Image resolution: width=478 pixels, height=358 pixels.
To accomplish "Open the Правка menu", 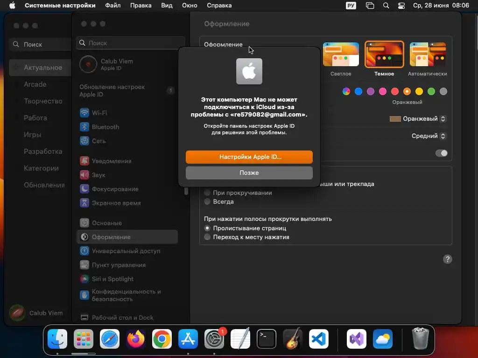I will tap(141, 6).
